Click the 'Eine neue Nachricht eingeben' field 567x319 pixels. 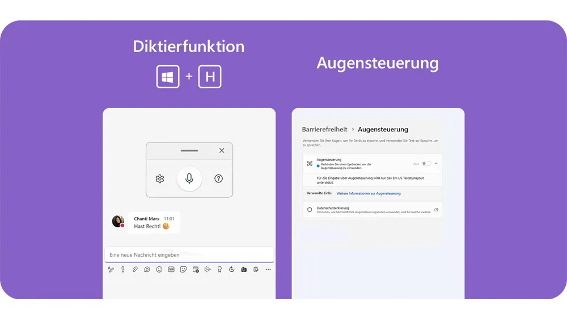click(x=189, y=255)
